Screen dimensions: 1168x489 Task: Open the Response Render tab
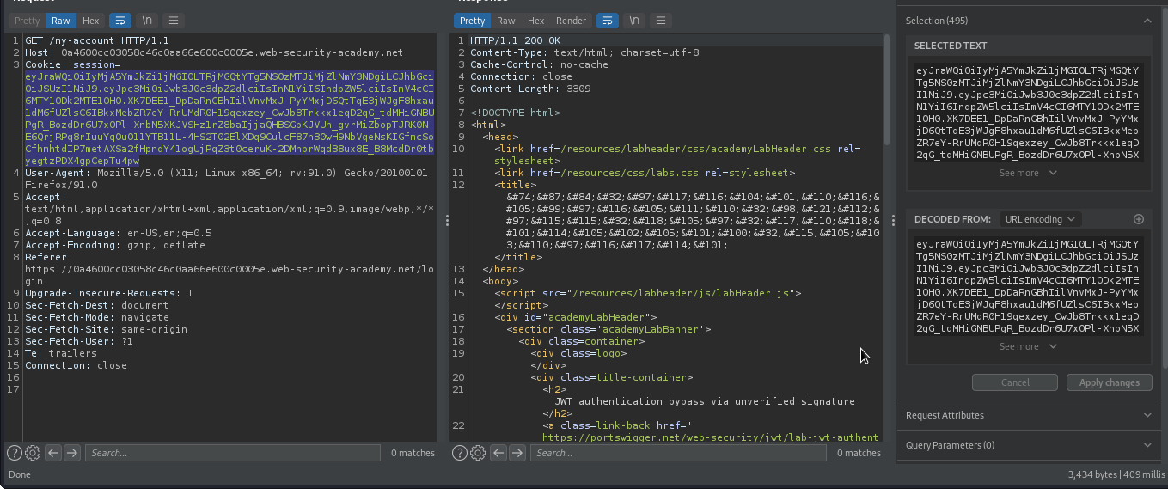coord(571,21)
